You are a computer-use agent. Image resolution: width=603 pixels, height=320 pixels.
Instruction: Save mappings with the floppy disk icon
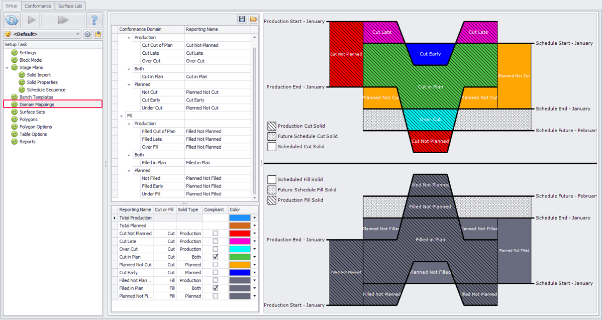coord(242,19)
